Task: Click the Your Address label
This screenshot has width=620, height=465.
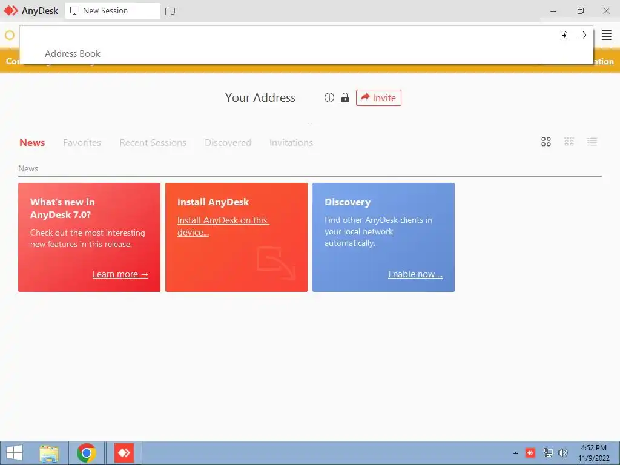Action: pos(260,97)
